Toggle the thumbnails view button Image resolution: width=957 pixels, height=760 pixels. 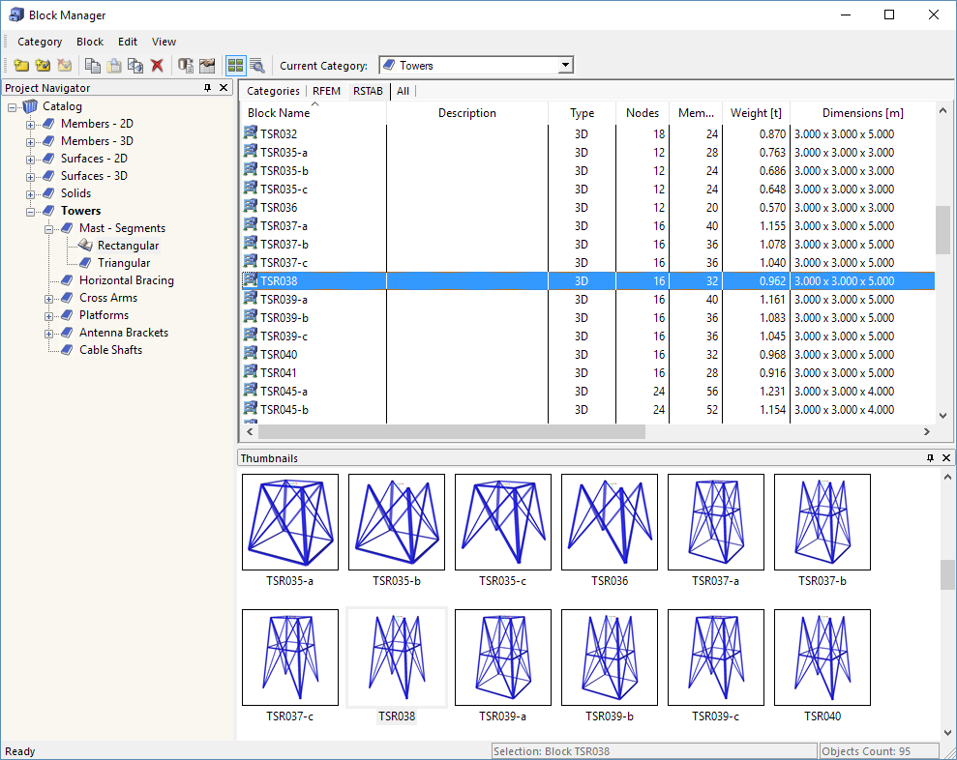tap(235, 66)
